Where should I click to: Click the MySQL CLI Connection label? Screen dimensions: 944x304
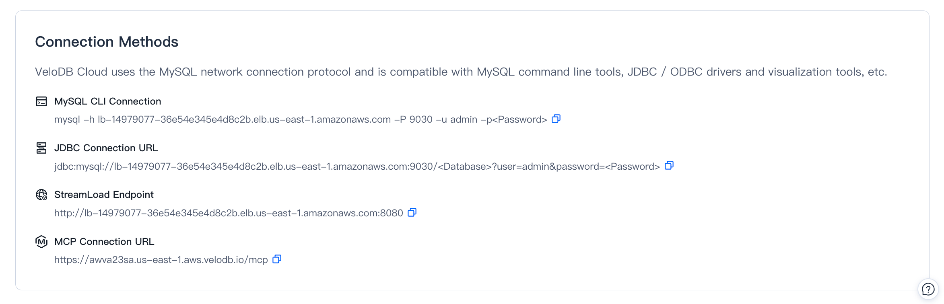107,101
